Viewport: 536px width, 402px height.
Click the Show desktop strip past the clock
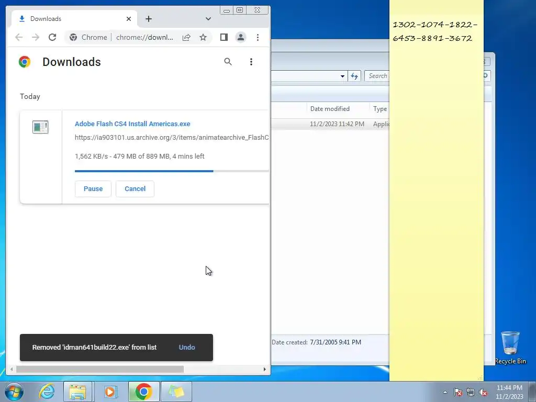532,392
